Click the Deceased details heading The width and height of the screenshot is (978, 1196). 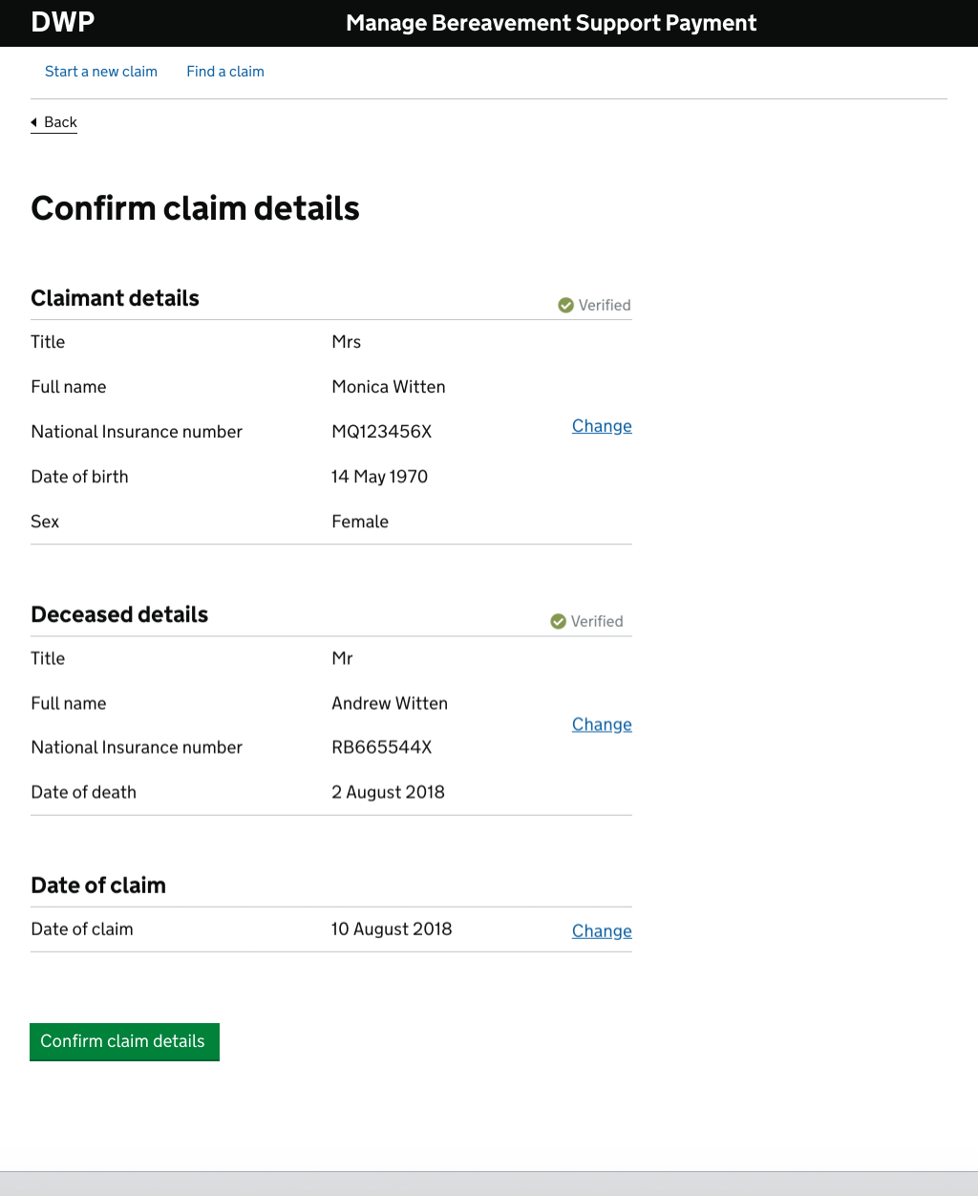click(x=119, y=614)
